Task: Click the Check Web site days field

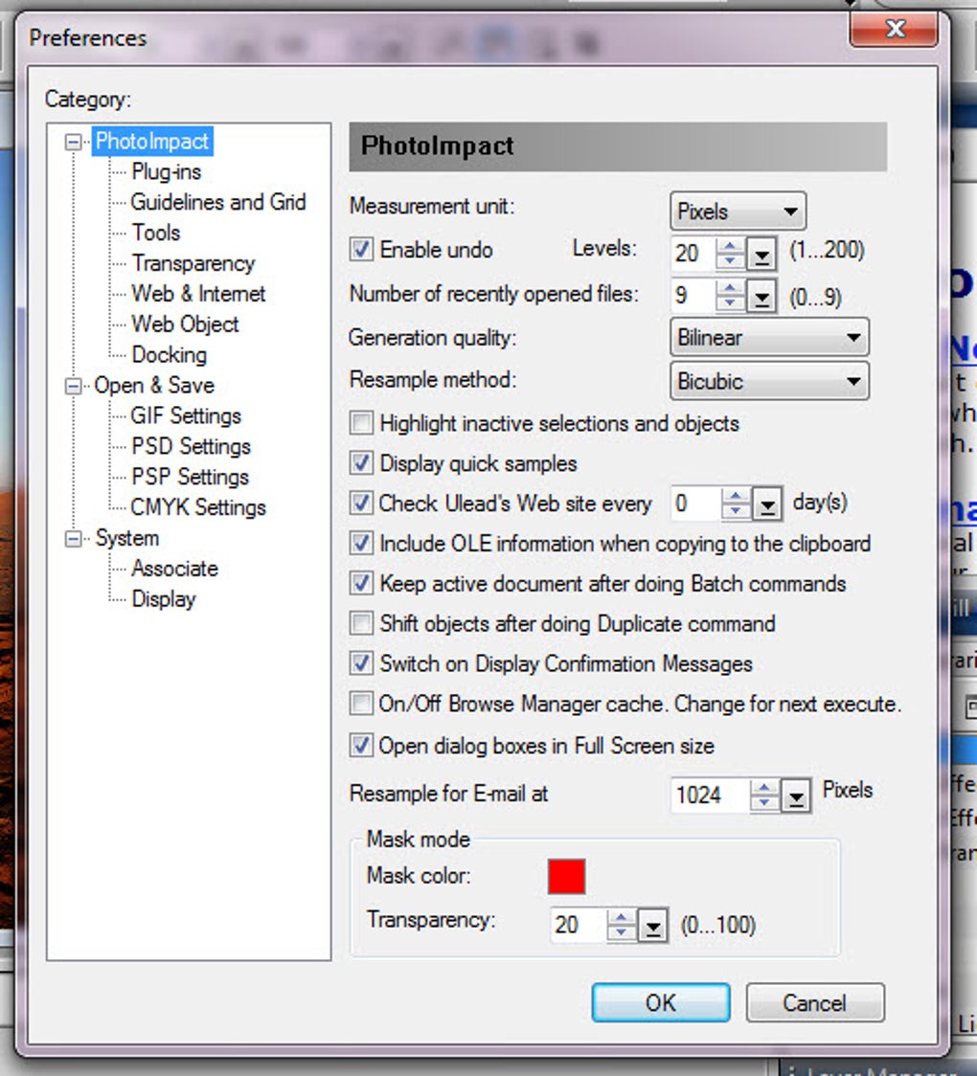Action: pos(695,504)
